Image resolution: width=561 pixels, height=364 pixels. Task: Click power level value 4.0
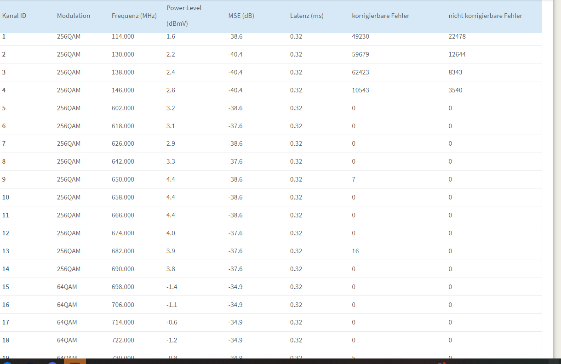[171, 233]
